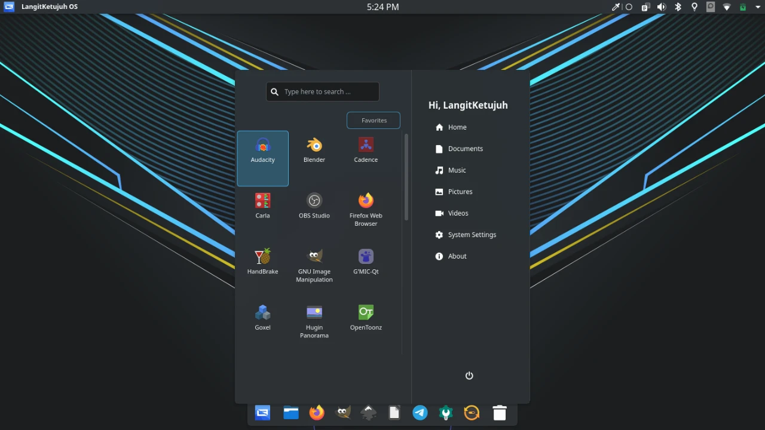This screenshot has width=765, height=430.
Task: Open GIMP from the dock
Action: pyautogui.click(x=343, y=413)
